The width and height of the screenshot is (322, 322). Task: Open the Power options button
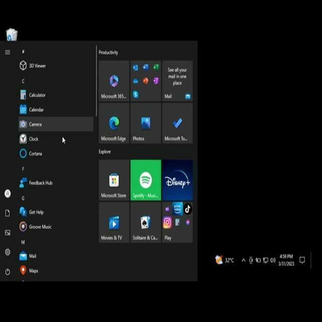pyautogui.click(x=8, y=272)
